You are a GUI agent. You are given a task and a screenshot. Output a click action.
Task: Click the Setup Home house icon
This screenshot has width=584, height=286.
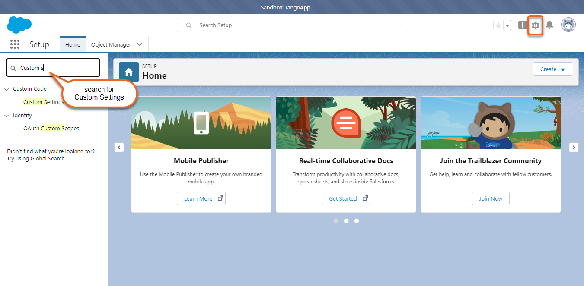128,72
